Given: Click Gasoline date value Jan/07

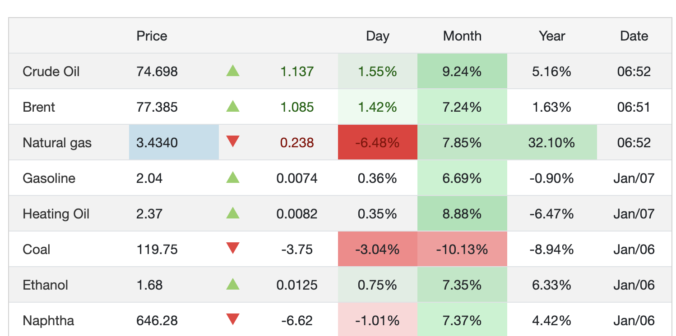Looking at the screenshot, I should pyautogui.click(x=634, y=178).
